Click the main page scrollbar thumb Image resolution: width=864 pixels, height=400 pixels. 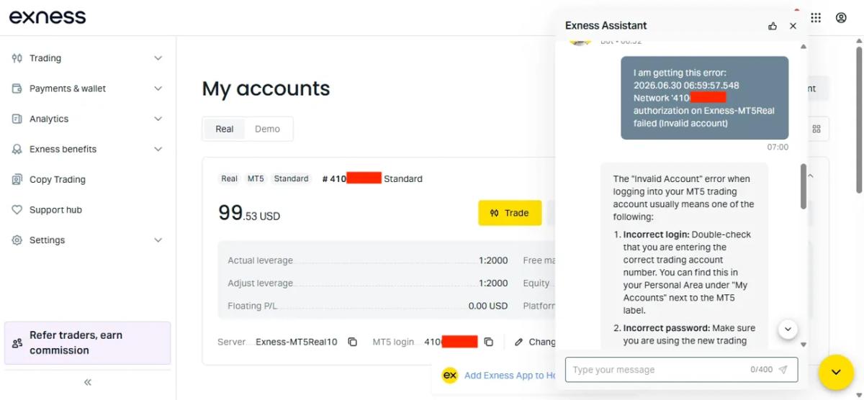[859, 120]
